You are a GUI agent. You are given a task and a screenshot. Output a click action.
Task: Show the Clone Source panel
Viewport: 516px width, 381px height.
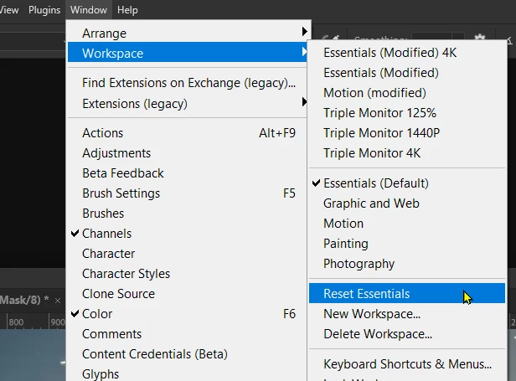(188, 293)
